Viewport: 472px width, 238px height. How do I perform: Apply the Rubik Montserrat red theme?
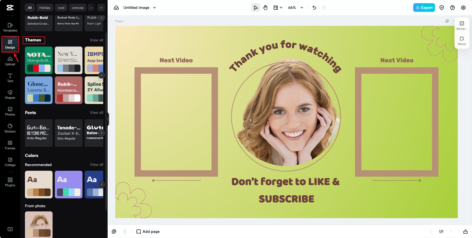[x=69, y=90]
